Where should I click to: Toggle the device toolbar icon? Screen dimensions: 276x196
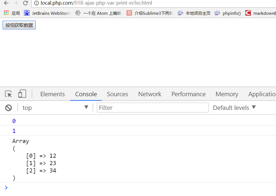(22, 94)
